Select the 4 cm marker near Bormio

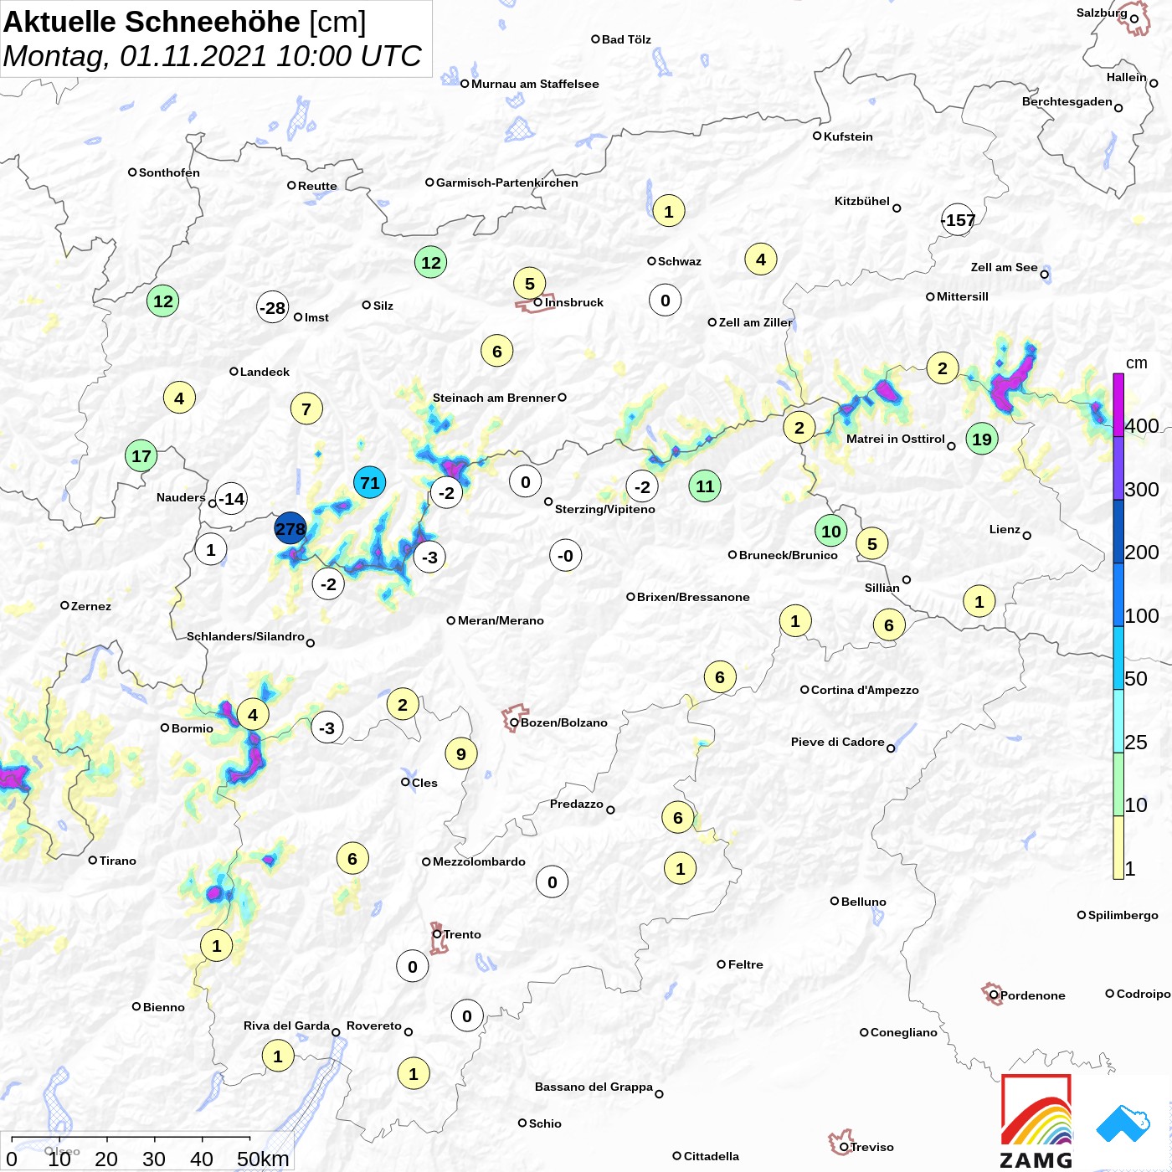pos(253,714)
